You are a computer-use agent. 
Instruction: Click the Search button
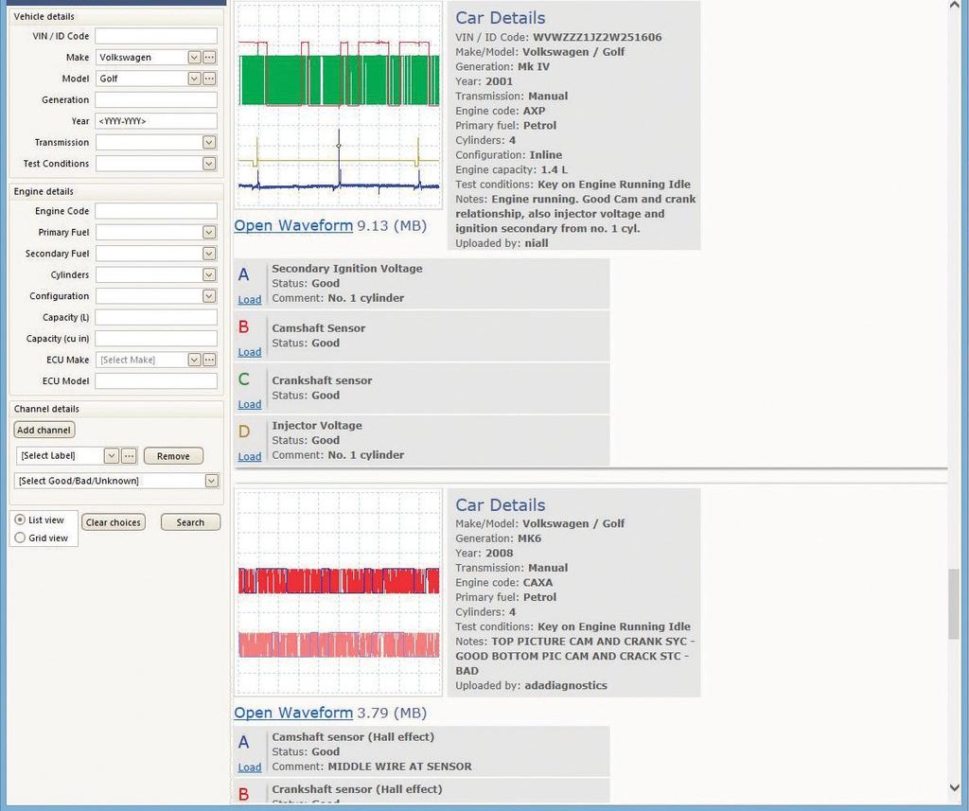coord(190,522)
